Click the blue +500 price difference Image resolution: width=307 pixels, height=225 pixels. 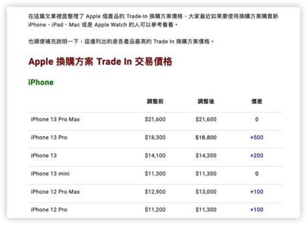pyautogui.click(x=257, y=137)
